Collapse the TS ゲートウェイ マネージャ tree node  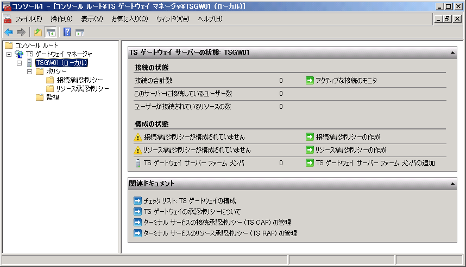click(9, 54)
